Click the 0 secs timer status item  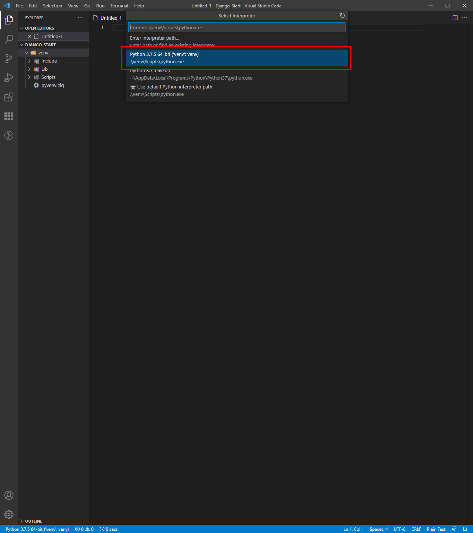click(109, 529)
